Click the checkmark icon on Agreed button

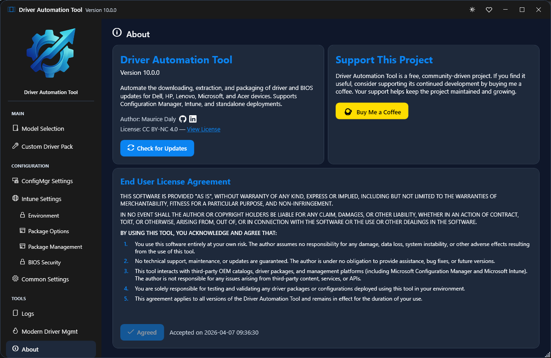[x=131, y=332]
